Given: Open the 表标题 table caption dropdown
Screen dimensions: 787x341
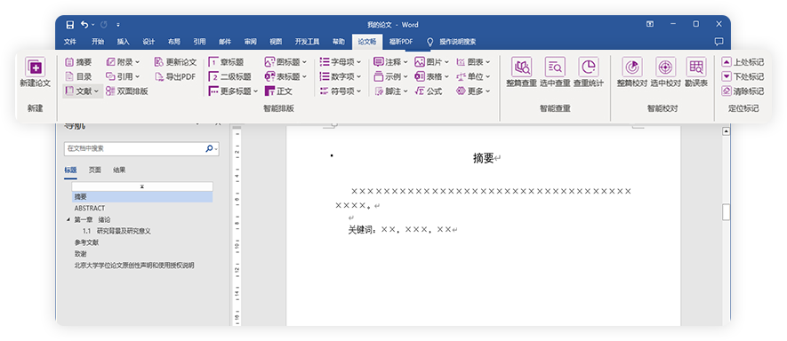Looking at the screenshot, I should coord(285,76).
